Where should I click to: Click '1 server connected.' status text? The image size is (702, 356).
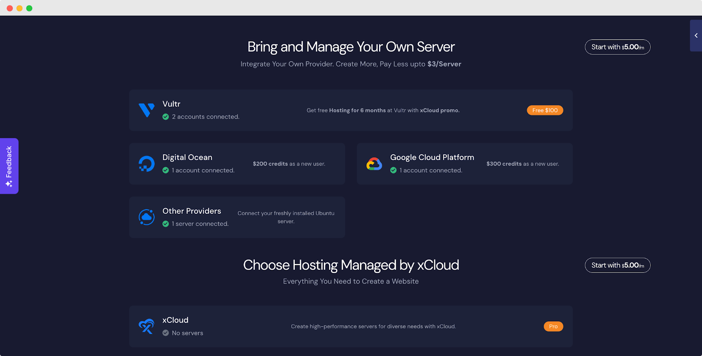(200, 224)
